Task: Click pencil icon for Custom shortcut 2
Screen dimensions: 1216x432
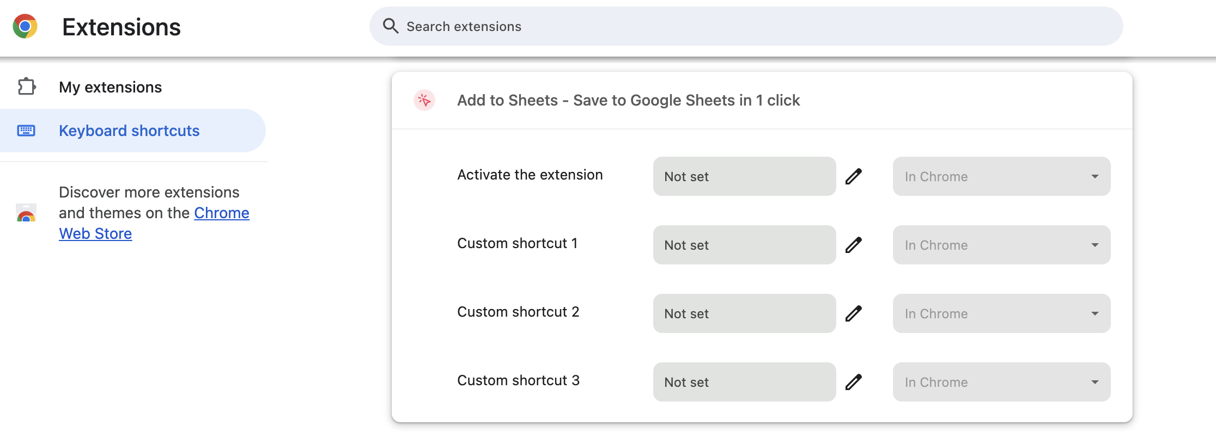Action: (x=853, y=313)
